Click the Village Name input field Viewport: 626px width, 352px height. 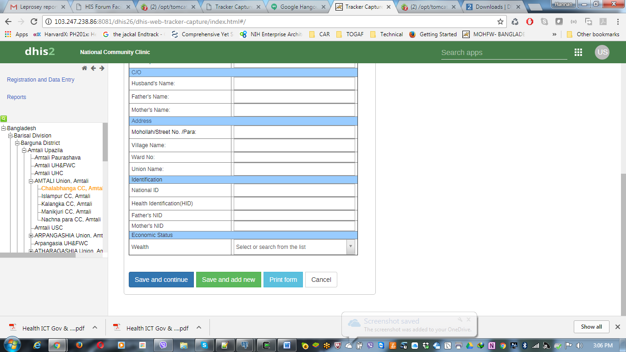point(294,145)
